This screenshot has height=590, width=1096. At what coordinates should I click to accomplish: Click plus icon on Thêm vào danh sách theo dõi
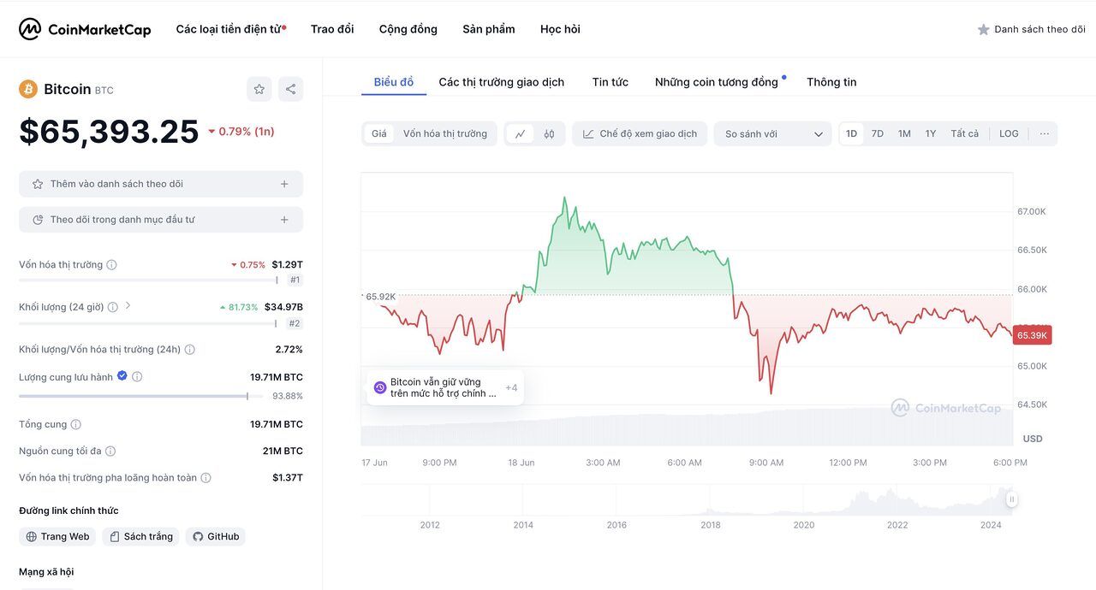click(x=284, y=184)
